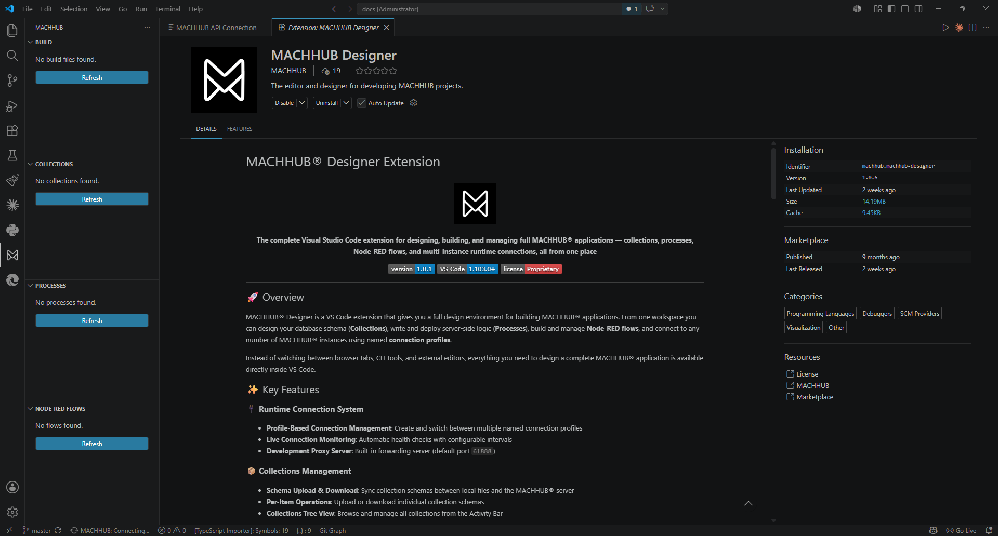Open the Claude starburst view in activity bar

[x=12, y=205]
